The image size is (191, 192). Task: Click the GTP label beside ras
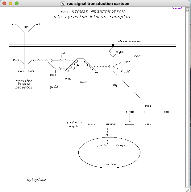click(x=127, y=62)
